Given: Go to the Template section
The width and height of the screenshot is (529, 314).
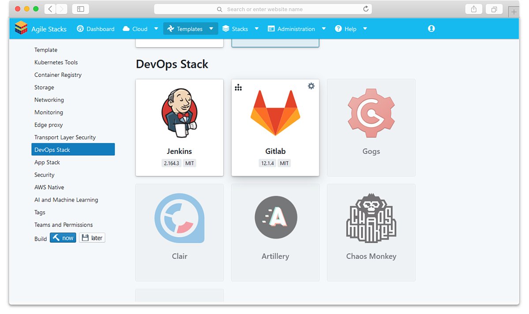Looking at the screenshot, I should pyautogui.click(x=46, y=50).
